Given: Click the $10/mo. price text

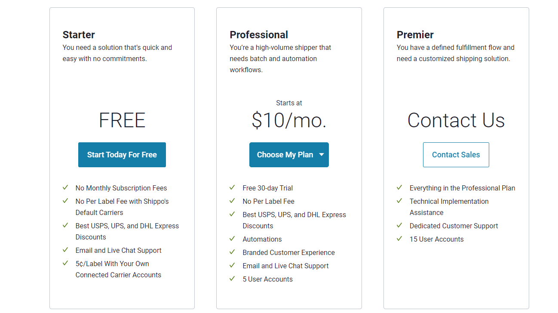Looking at the screenshot, I should [289, 120].
